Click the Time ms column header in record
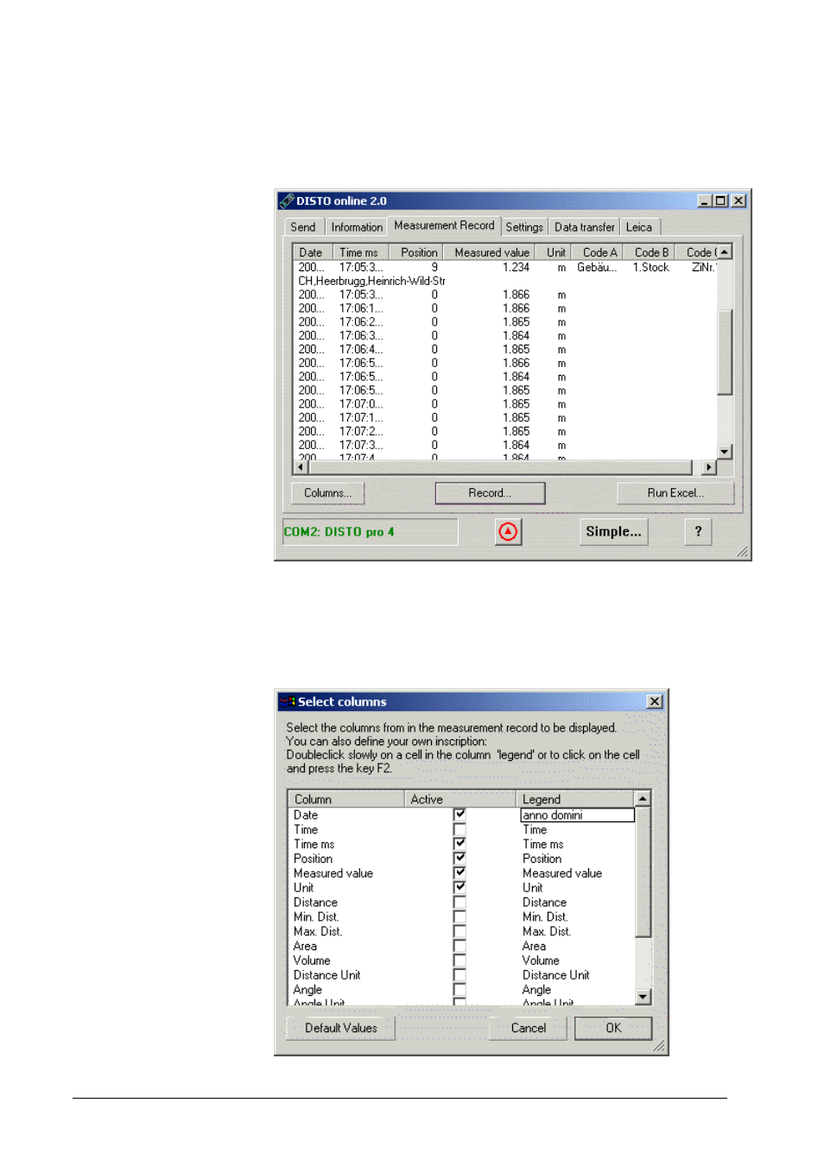 (358, 252)
